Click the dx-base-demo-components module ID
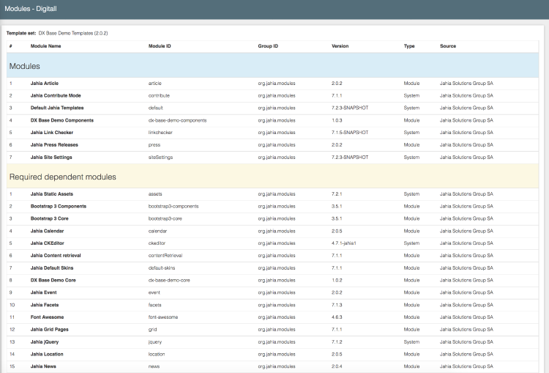549x373 pixels. click(x=178, y=120)
